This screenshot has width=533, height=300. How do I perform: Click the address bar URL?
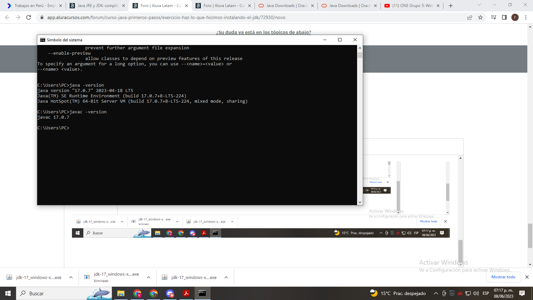coord(166,17)
